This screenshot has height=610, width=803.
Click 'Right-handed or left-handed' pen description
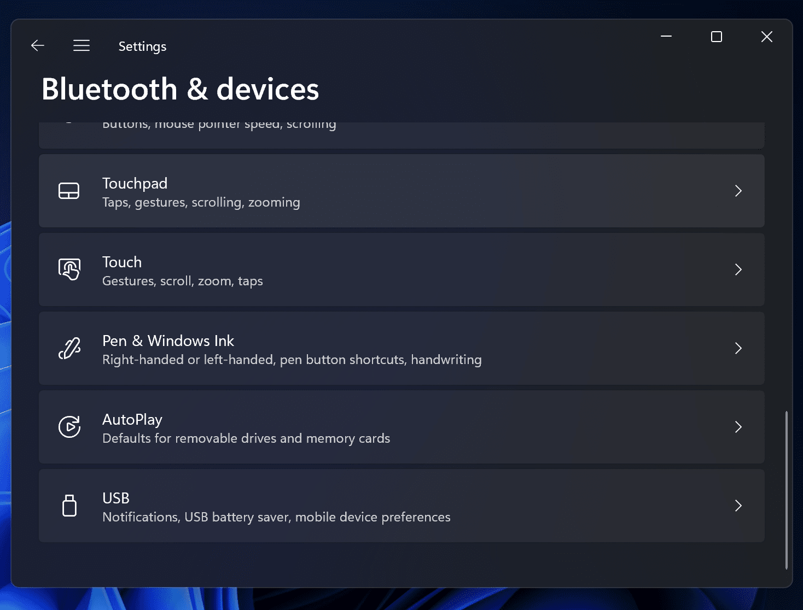click(x=292, y=360)
